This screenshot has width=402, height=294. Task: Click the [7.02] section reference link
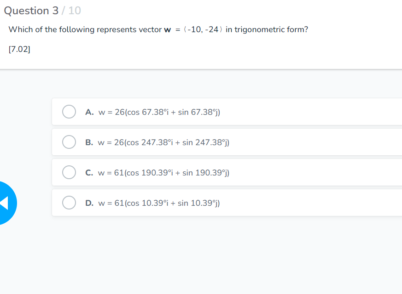click(19, 49)
